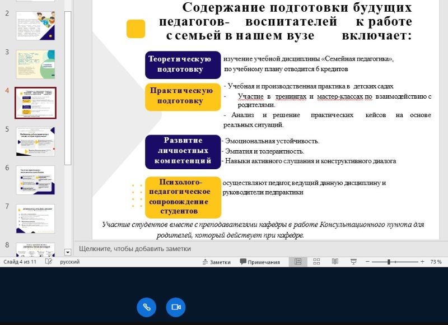The height and width of the screenshot is (325, 448).
Task: Switch to Reading view
Action: 335,262
